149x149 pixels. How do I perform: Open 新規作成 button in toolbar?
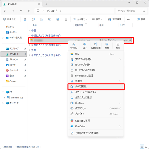point(10,19)
